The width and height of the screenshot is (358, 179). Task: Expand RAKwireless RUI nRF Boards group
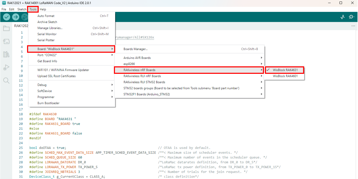pyautogui.click(x=189, y=76)
